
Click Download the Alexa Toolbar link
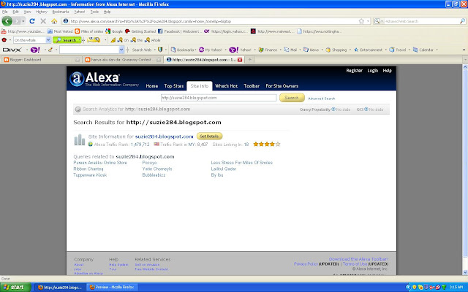[x=358, y=259]
